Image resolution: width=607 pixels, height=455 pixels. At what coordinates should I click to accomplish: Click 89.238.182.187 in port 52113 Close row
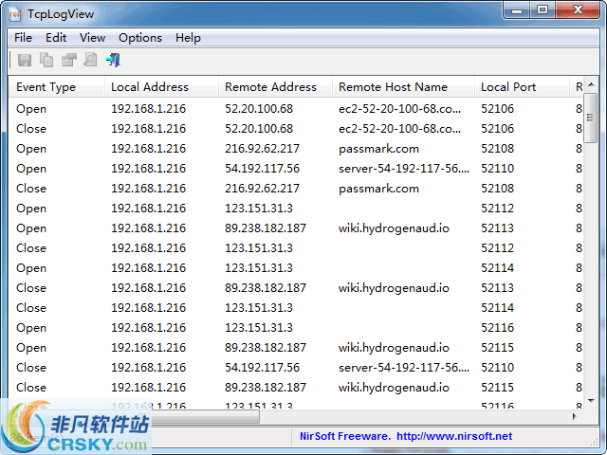[x=266, y=288]
